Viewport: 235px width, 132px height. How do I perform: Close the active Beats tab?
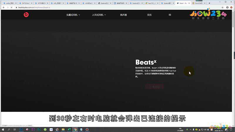(x=189, y=3)
